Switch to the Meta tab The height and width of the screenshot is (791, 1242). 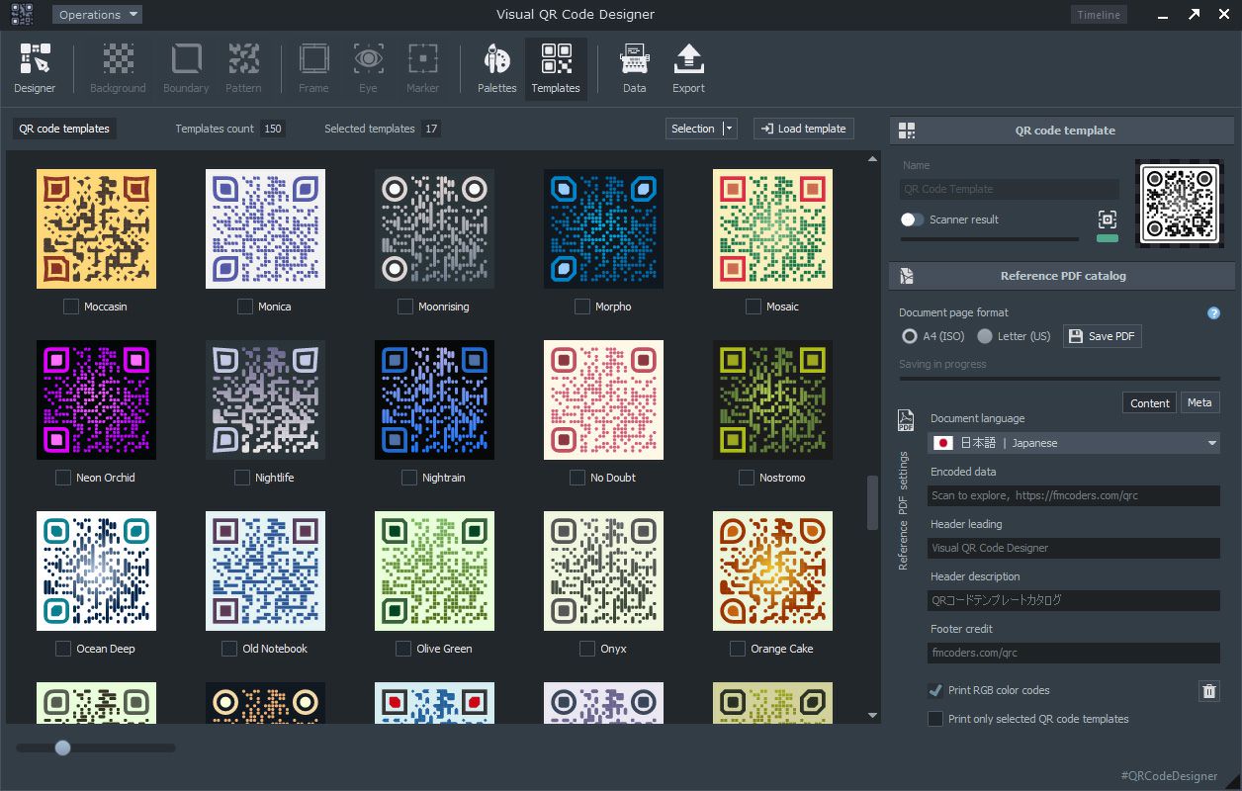coord(1199,402)
